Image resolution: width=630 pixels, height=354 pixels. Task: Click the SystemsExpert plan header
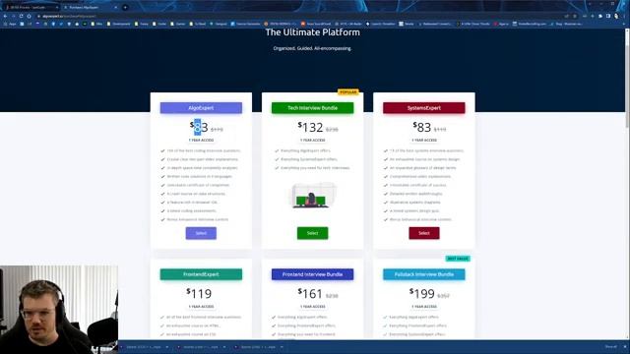tap(424, 108)
